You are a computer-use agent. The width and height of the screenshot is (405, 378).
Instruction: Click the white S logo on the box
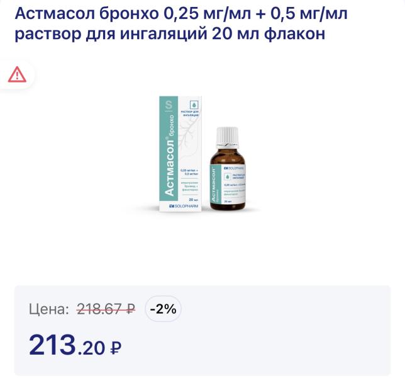[169, 105]
